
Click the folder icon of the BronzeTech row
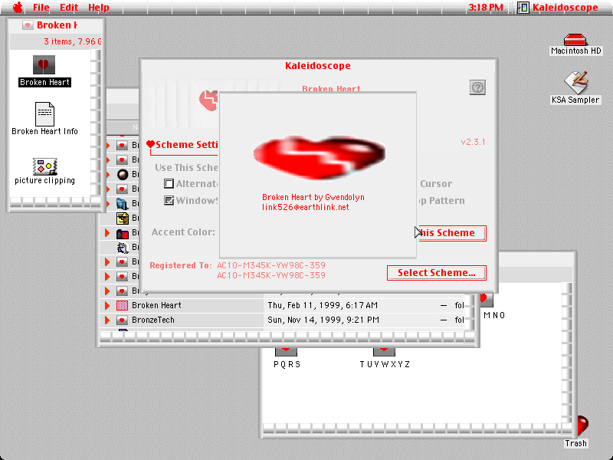[123, 320]
